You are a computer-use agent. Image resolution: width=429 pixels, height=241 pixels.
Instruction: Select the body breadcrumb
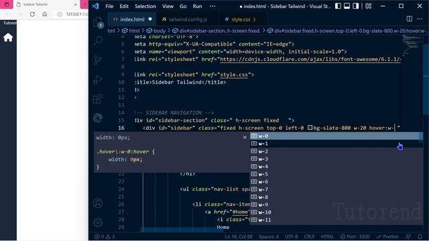(156, 31)
